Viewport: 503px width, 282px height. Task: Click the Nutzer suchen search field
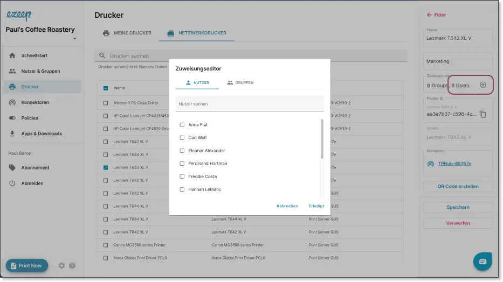click(250, 104)
